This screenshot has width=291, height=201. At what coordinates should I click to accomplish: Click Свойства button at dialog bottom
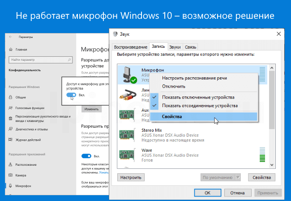[x=262, y=177]
